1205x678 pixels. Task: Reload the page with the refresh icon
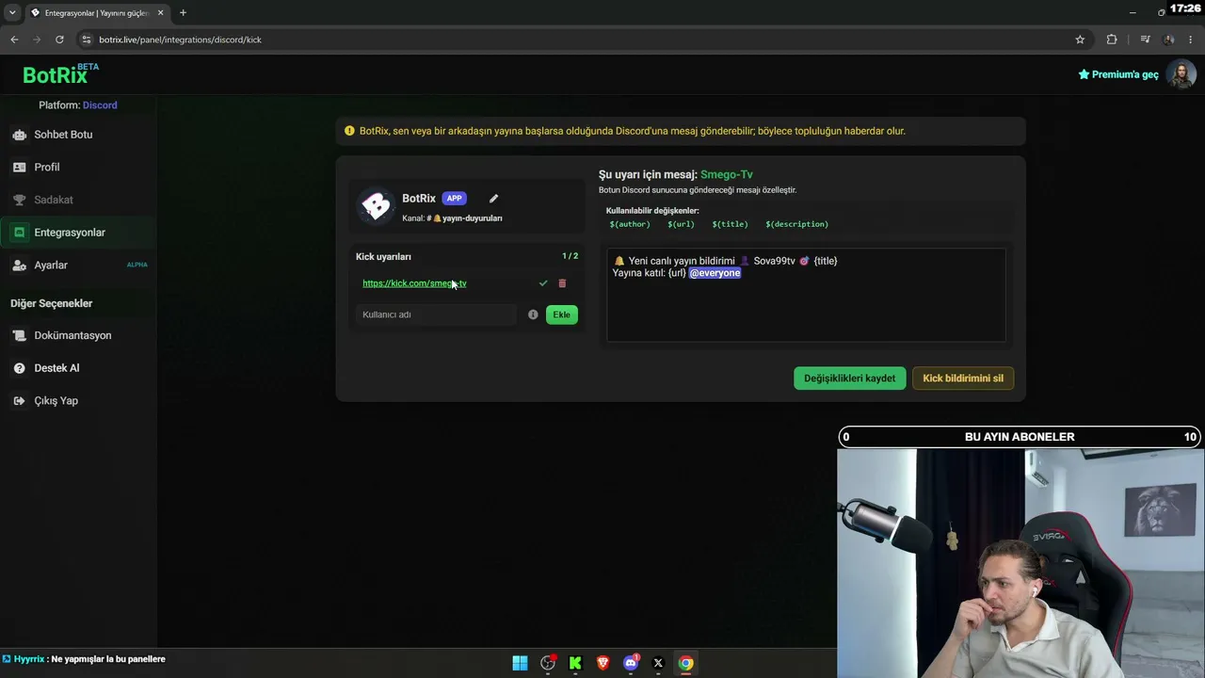pyautogui.click(x=59, y=40)
